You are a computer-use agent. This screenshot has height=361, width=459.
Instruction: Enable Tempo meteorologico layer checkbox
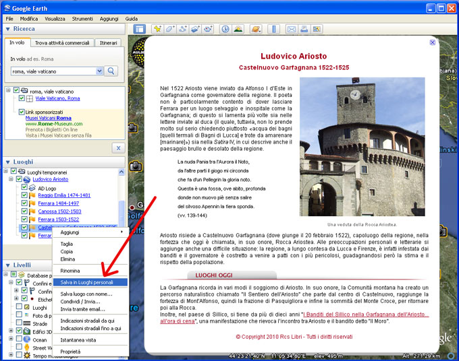pos(19,354)
